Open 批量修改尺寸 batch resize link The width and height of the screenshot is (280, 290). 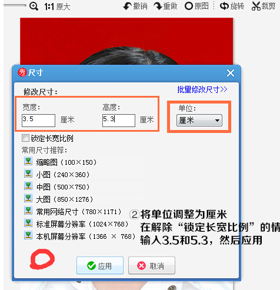[202, 89]
